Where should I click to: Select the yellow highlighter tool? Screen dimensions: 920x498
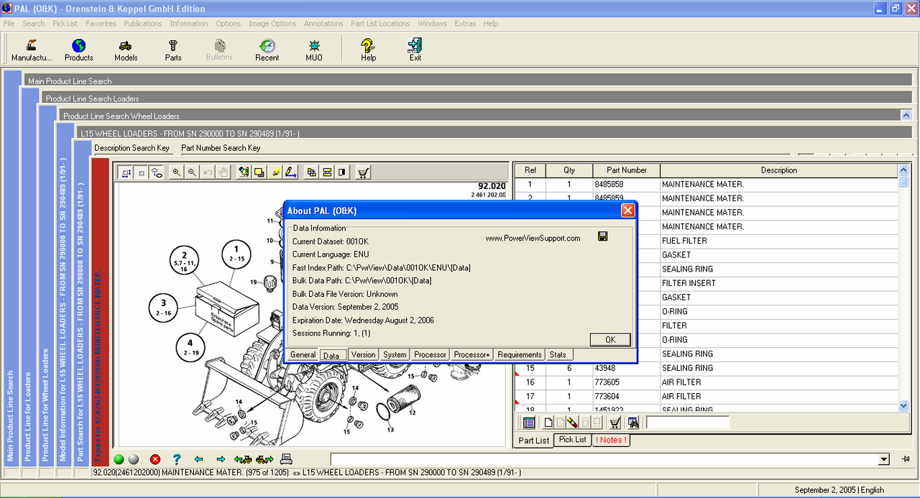[275, 172]
